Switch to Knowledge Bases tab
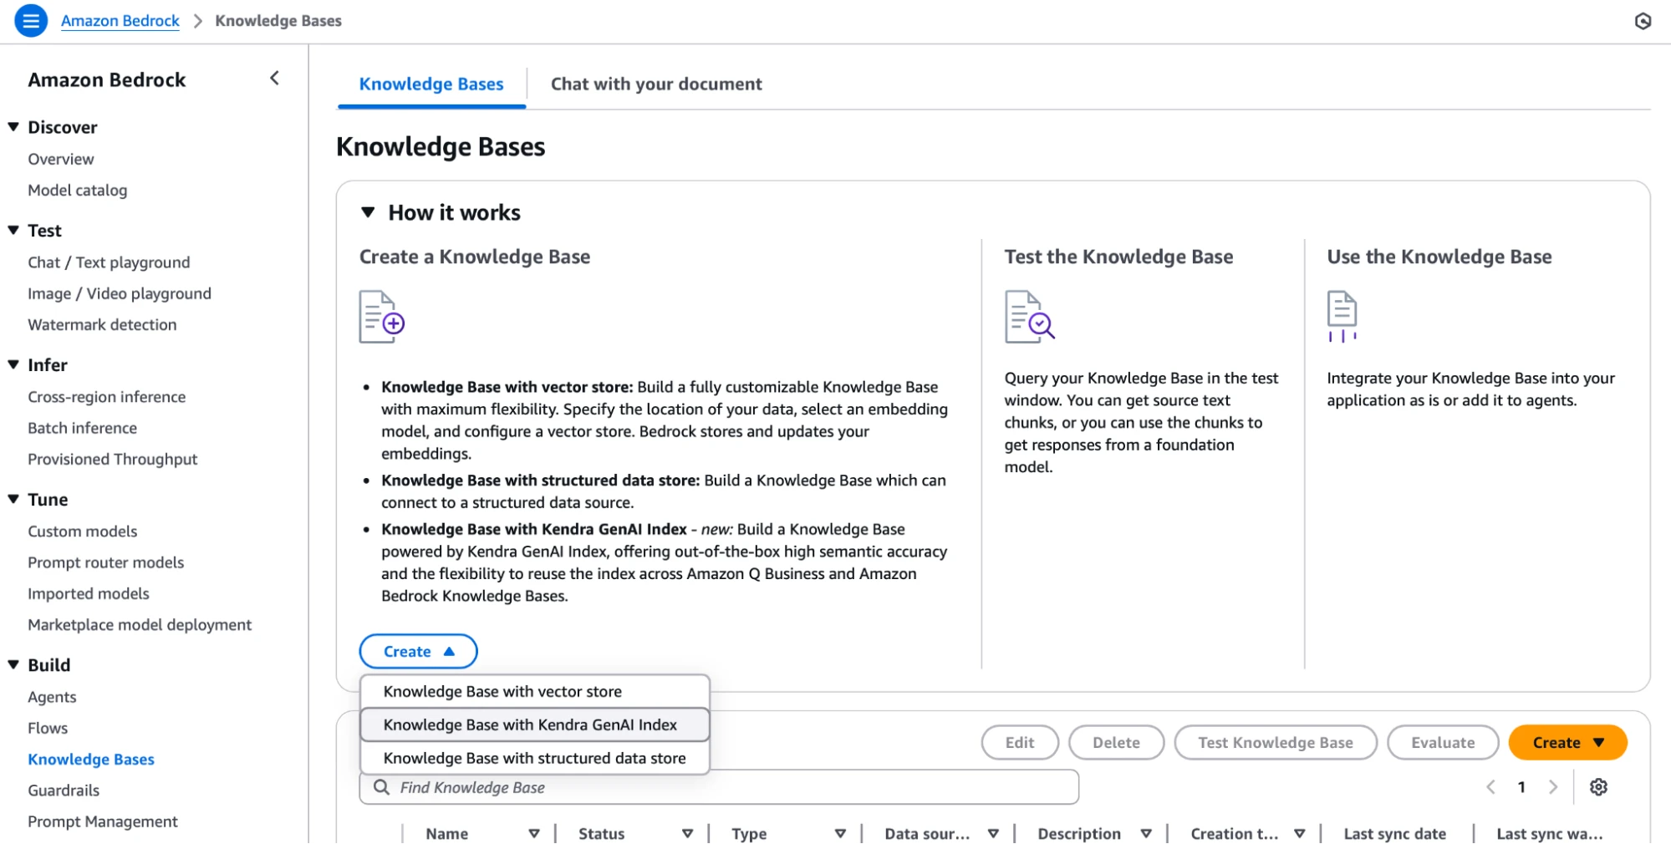This screenshot has height=844, width=1671. click(431, 84)
